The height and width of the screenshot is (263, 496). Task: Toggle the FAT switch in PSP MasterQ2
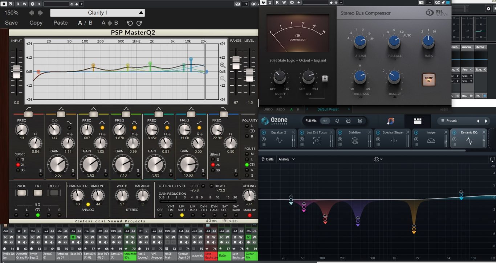(x=38, y=193)
